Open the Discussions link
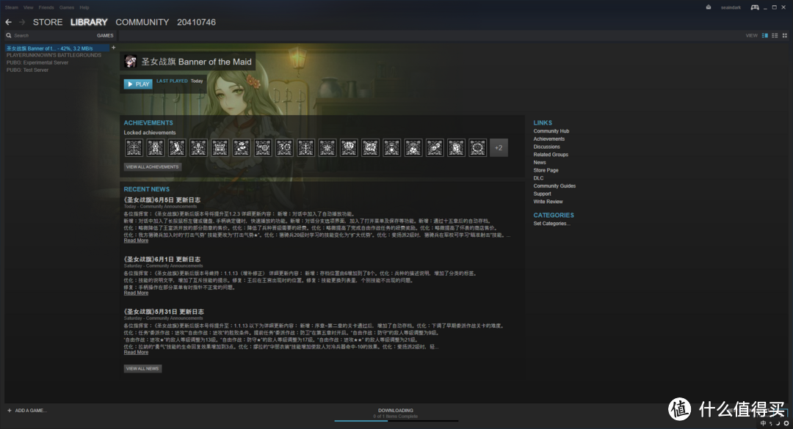793x429 pixels. (x=547, y=147)
